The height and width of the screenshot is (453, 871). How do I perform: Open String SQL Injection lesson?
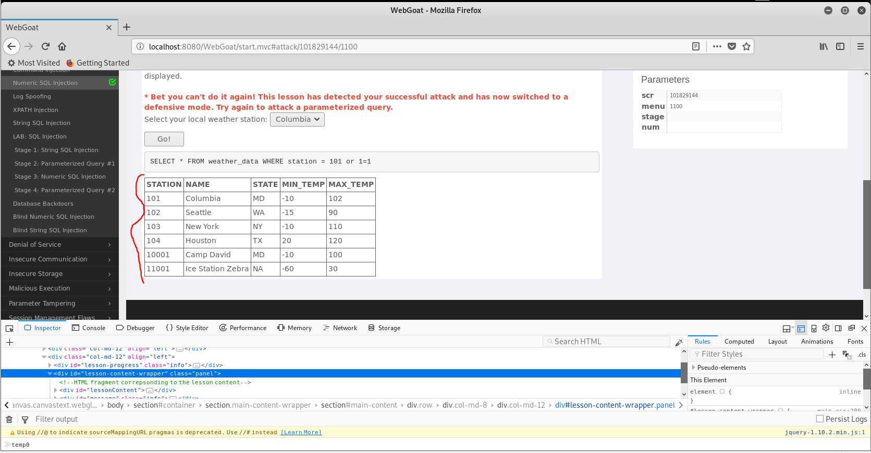[42, 123]
